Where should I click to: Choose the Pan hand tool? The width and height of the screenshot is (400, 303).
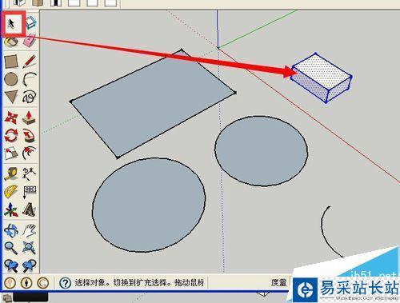tap(30, 230)
